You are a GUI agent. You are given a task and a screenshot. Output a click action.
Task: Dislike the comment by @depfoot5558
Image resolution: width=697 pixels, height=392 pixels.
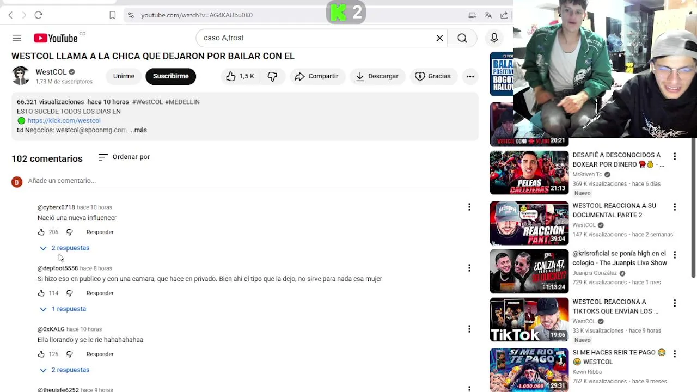pyautogui.click(x=69, y=293)
